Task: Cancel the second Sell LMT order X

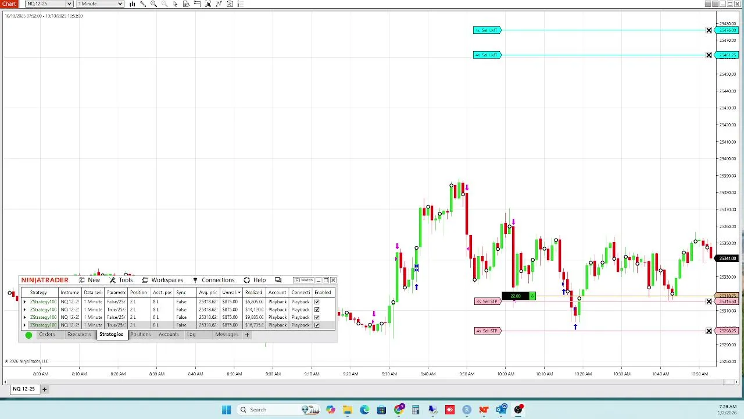Action: coord(709,55)
